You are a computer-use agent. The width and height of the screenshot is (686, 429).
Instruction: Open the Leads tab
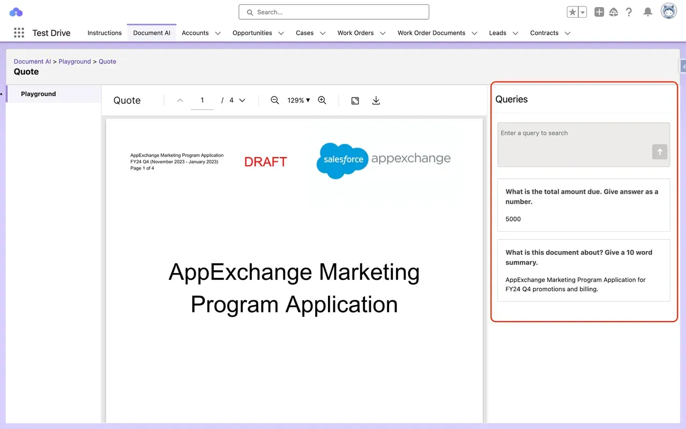click(x=497, y=33)
